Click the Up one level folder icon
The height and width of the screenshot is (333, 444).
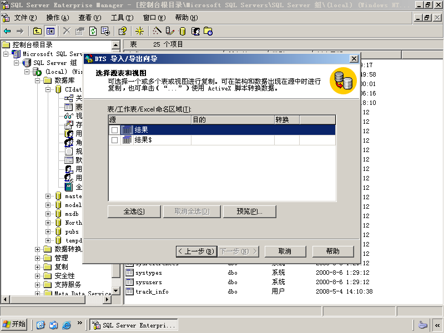pos(37,31)
